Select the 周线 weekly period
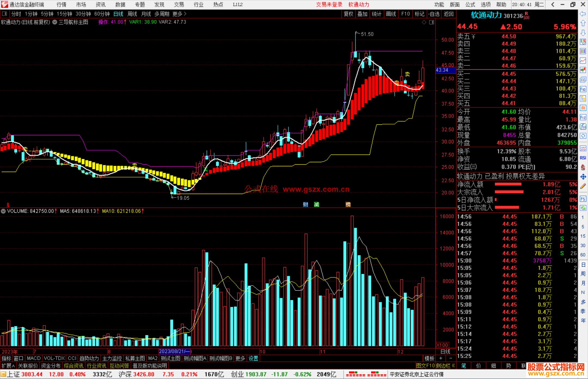 [x=132, y=14]
